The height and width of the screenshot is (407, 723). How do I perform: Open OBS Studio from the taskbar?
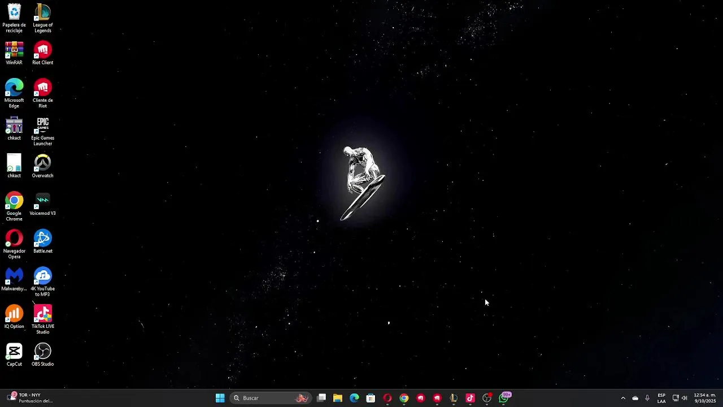(x=487, y=398)
